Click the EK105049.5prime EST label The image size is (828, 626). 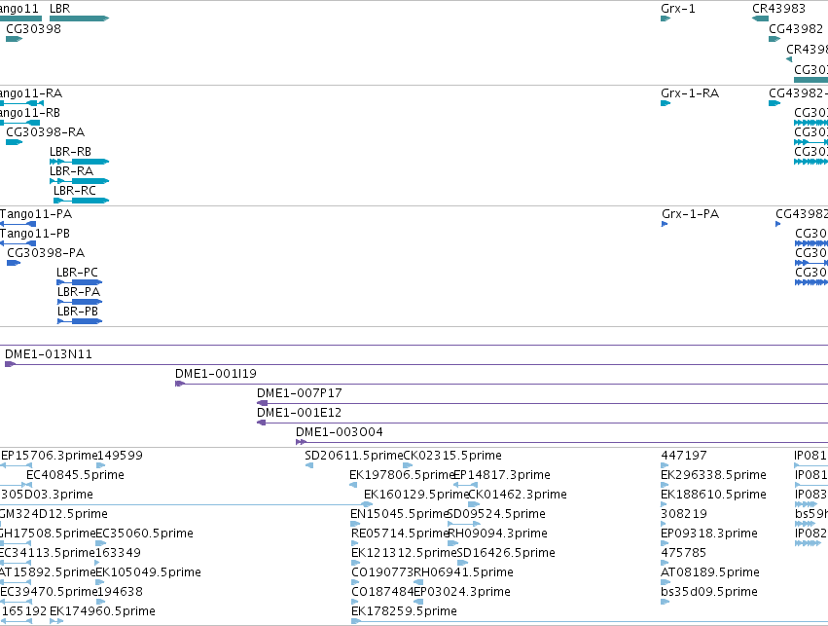pyautogui.click(x=149, y=572)
